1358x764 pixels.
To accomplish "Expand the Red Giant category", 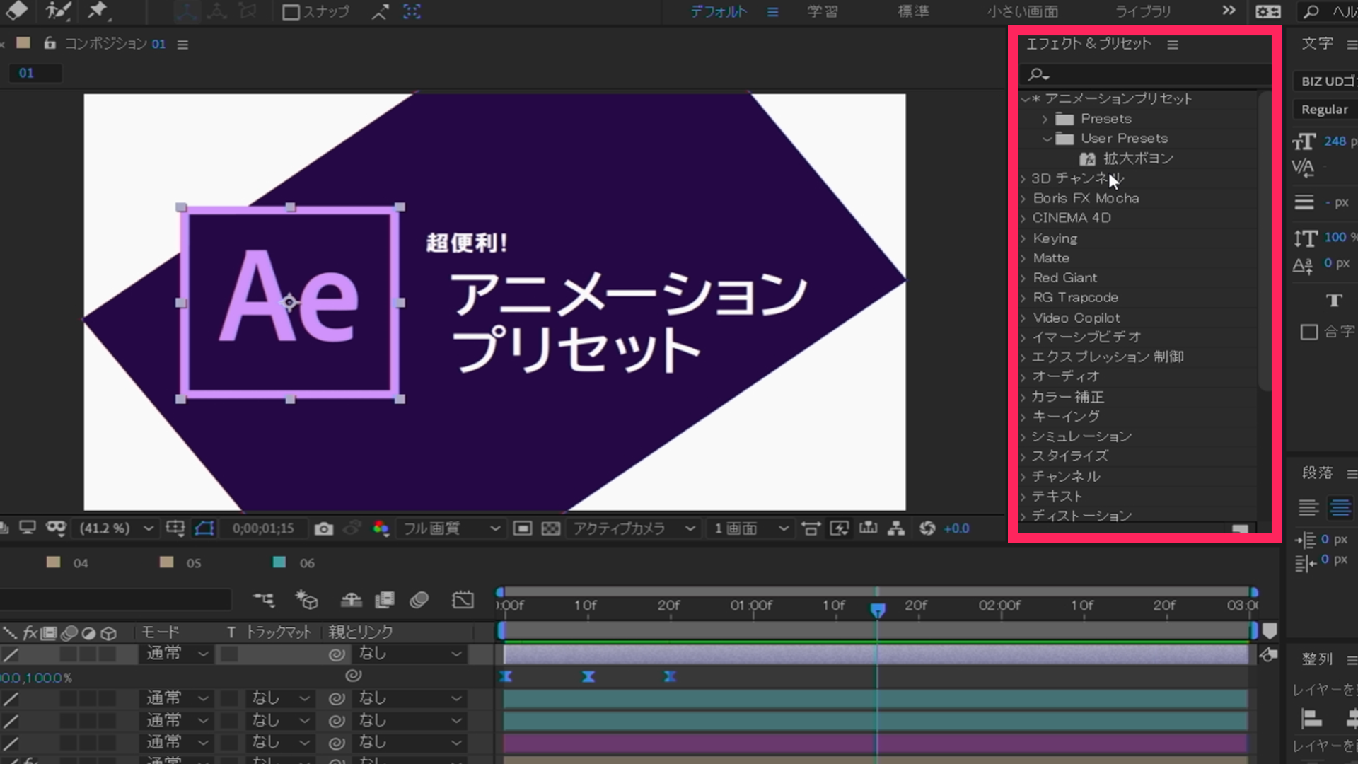I will 1023,279.
